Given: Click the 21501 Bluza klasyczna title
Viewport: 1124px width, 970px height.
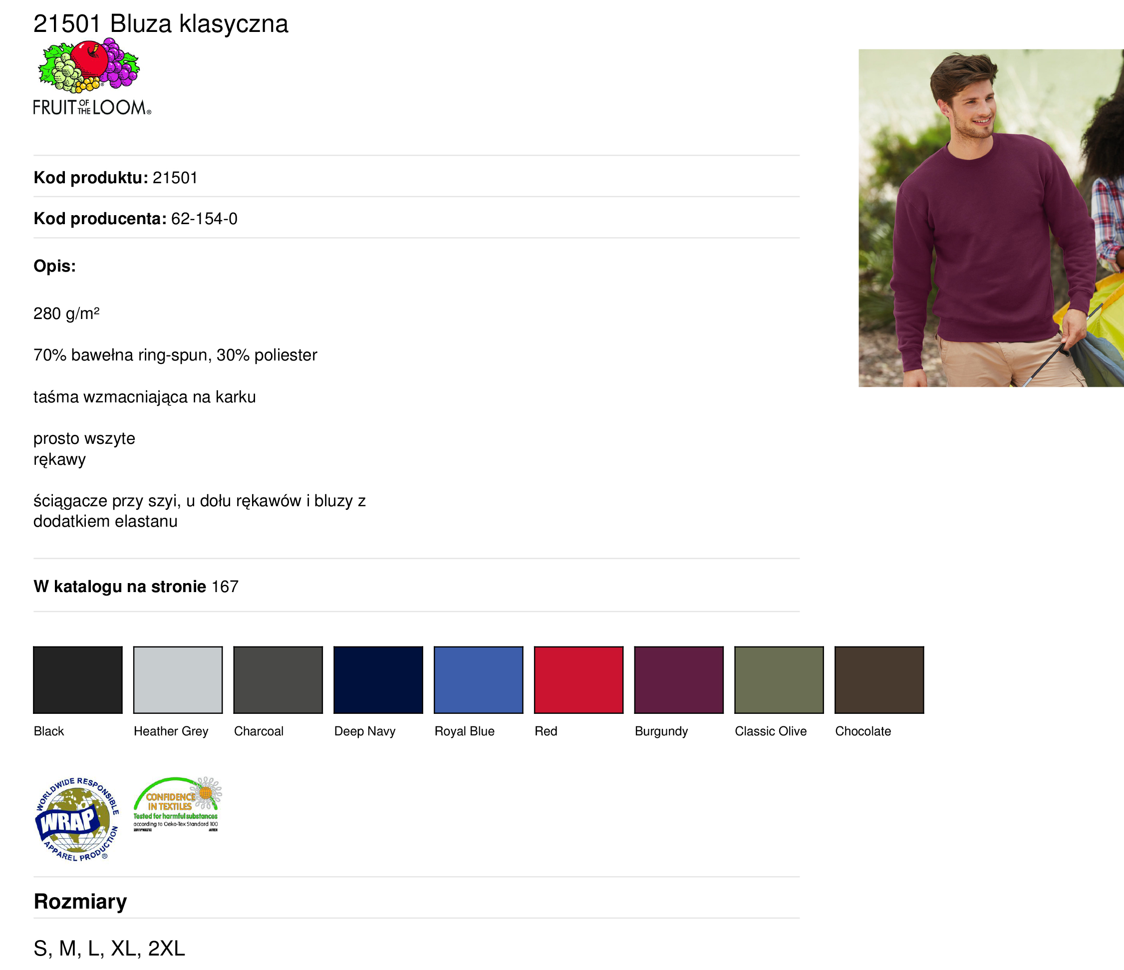Looking at the screenshot, I should (161, 24).
